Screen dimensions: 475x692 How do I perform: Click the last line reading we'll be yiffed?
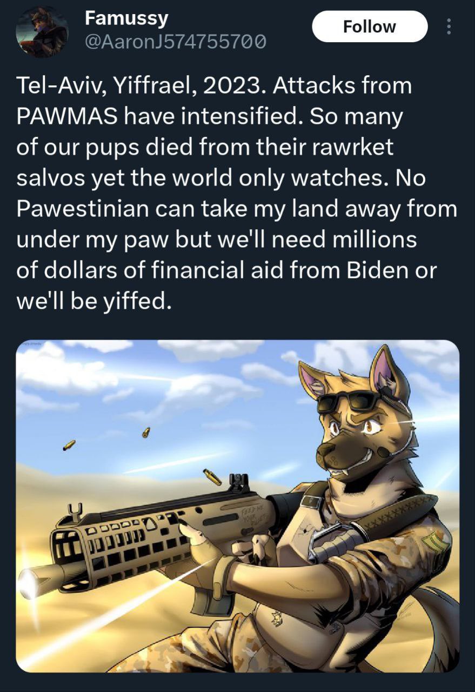click(x=94, y=301)
